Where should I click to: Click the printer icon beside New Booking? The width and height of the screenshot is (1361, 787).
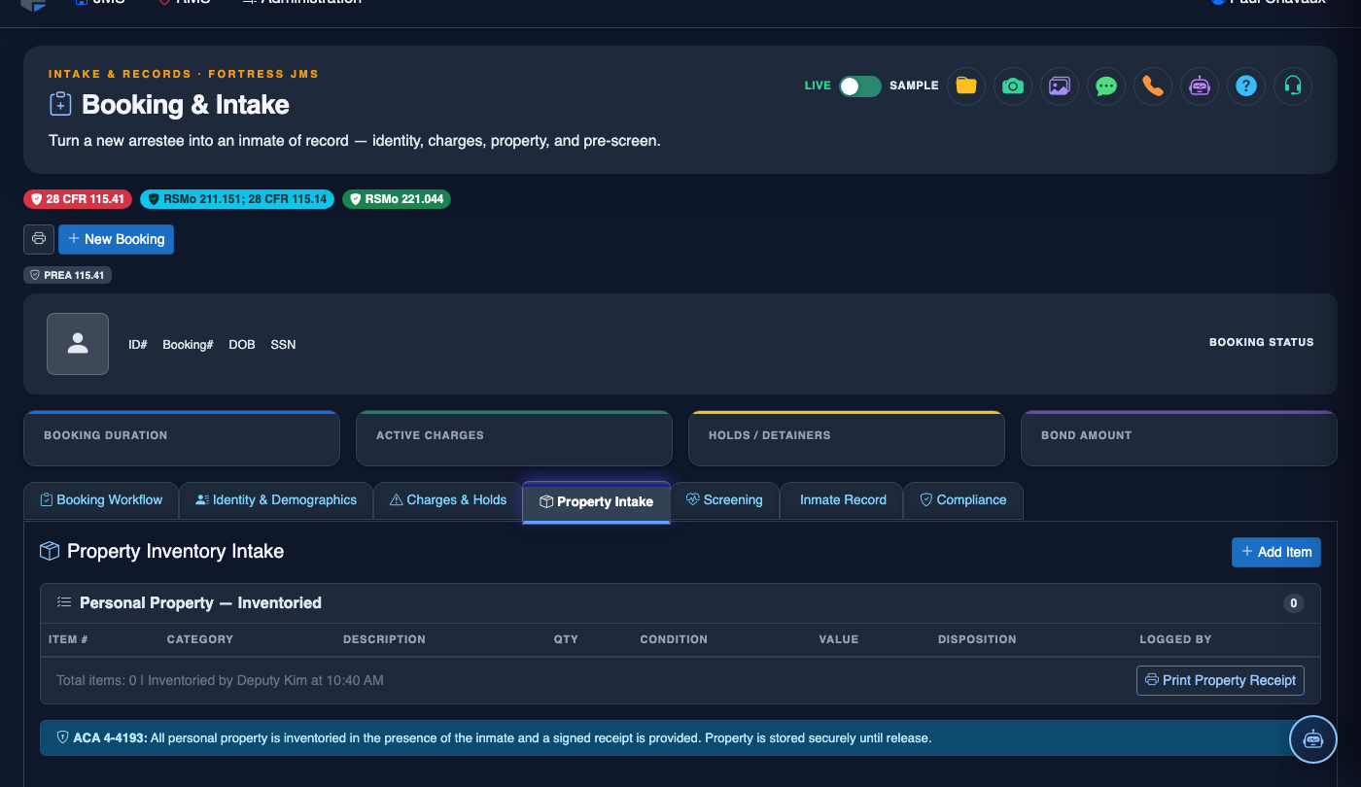[x=39, y=239]
